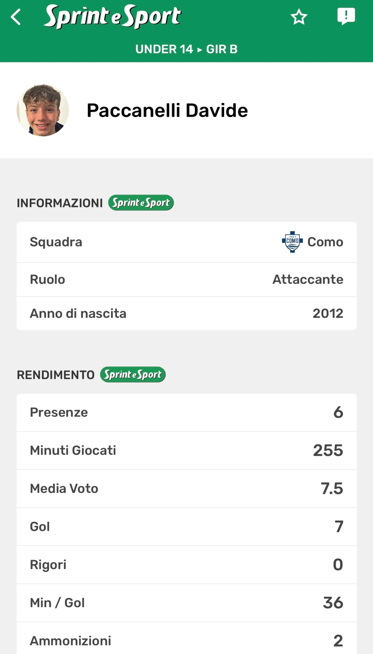Select the Minuti Giocati stat row
The width and height of the screenshot is (373, 654).
pos(186,450)
